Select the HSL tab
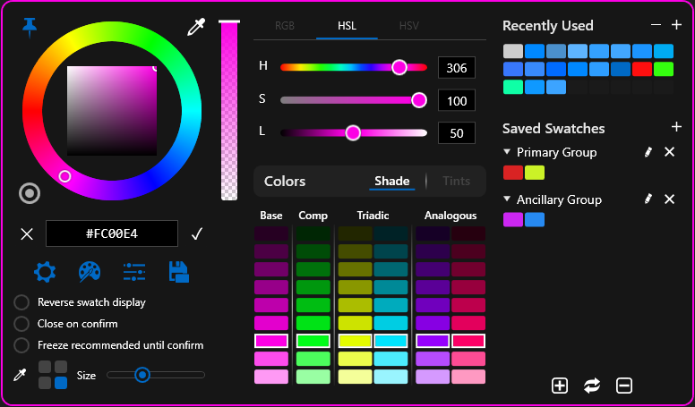The width and height of the screenshot is (695, 407). 347,26
